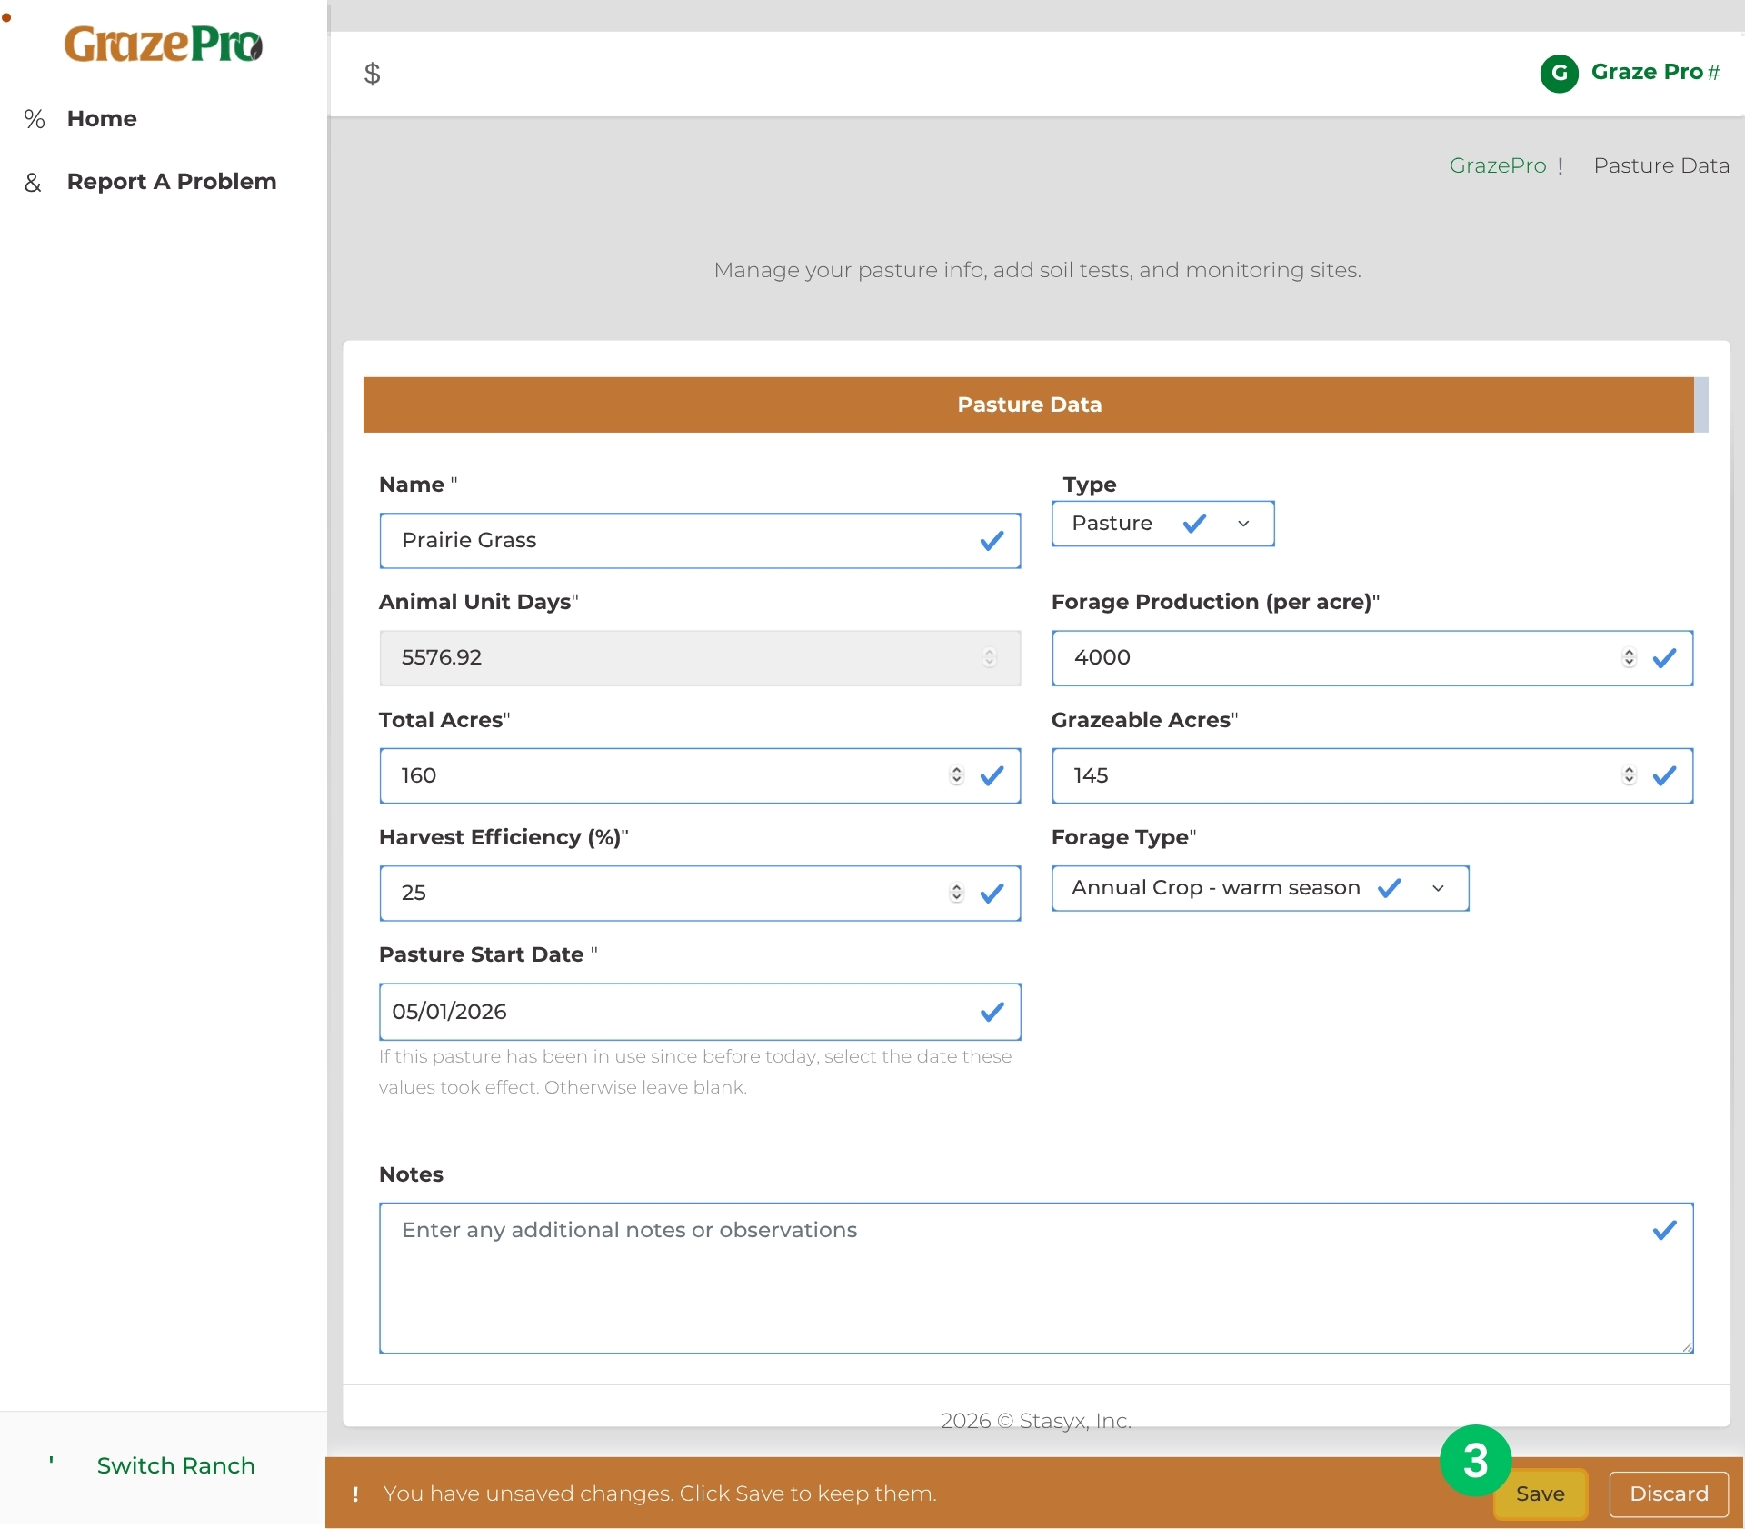Adjust the Grazeable Acres stepper arrows
Screen dimensions: 1745x1529
[x=1629, y=775]
